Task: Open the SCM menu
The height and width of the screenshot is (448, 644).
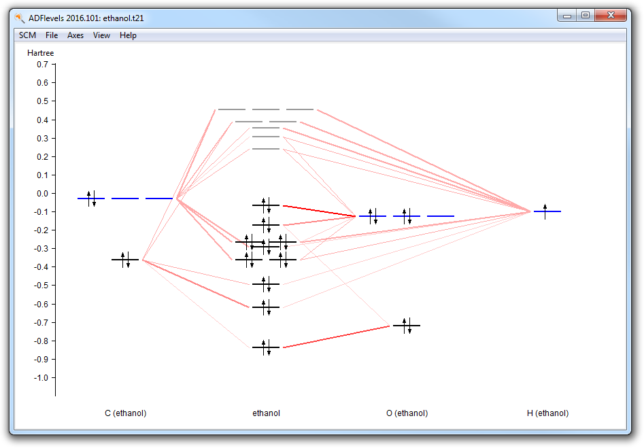Action: click(x=27, y=35)
